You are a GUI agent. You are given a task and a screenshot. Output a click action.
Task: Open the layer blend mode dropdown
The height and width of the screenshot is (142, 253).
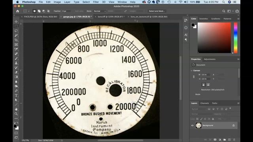coord(201,114)
